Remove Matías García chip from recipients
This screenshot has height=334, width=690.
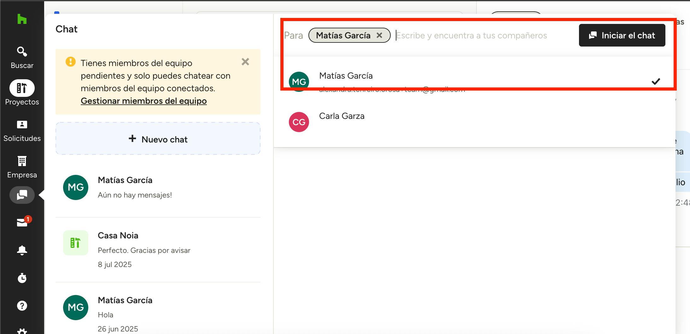click(x=379, y=36)
